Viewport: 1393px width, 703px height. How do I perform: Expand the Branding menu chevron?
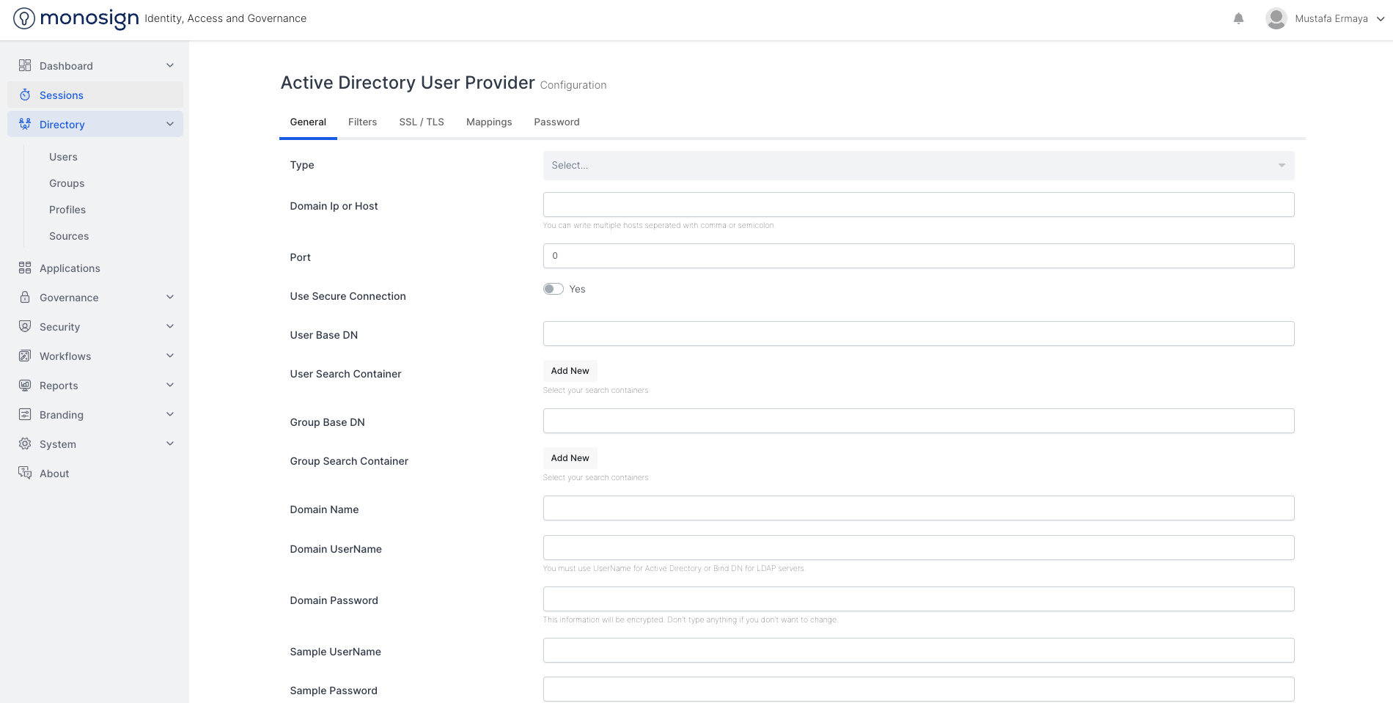pyautogui.click(x=170, y=415)
